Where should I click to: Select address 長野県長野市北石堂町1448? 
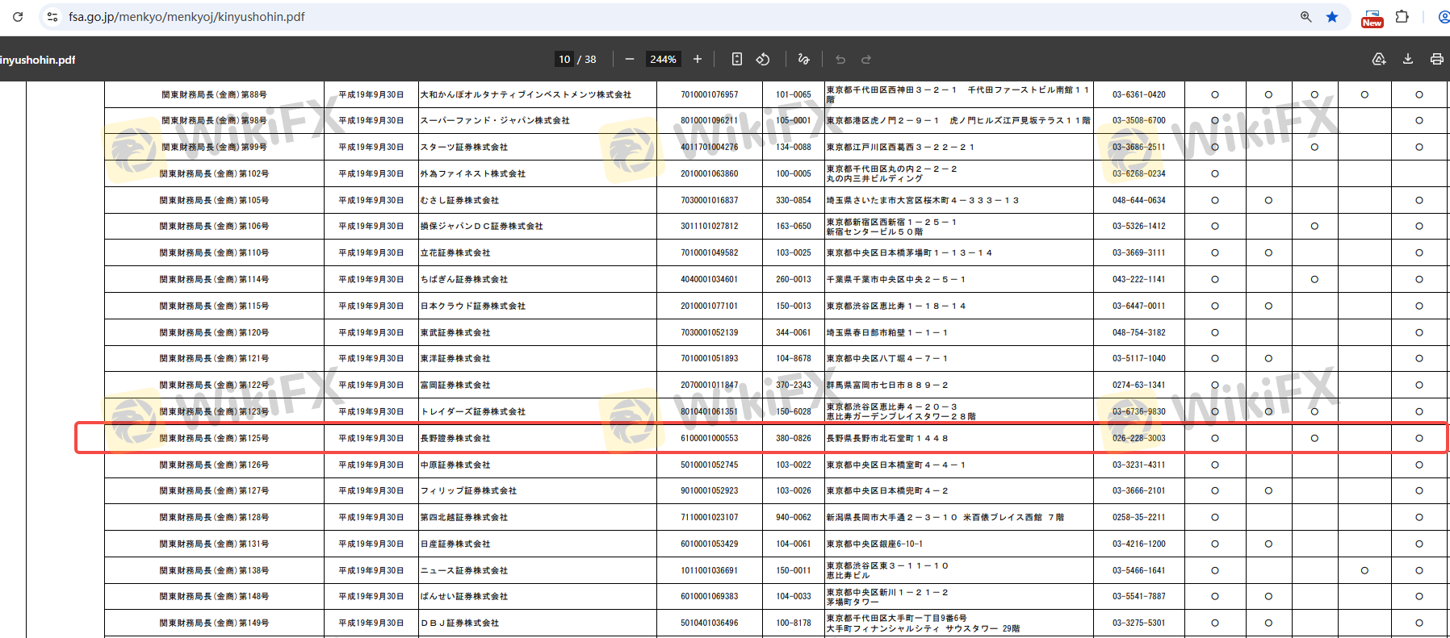point(887,438)
